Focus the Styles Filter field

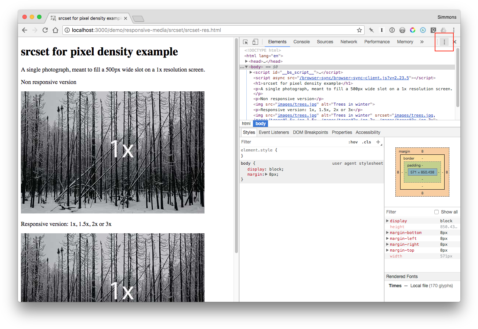click(292, 142)
